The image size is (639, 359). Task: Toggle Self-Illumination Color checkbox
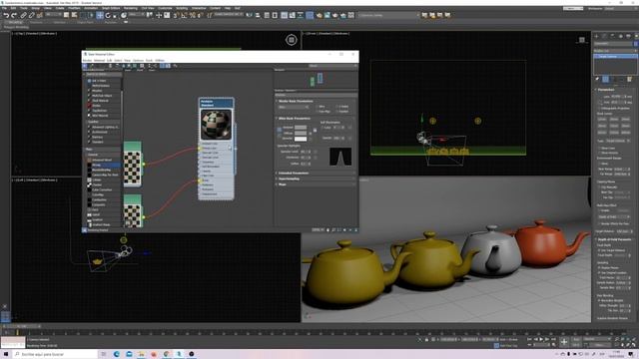pos(321,127)
